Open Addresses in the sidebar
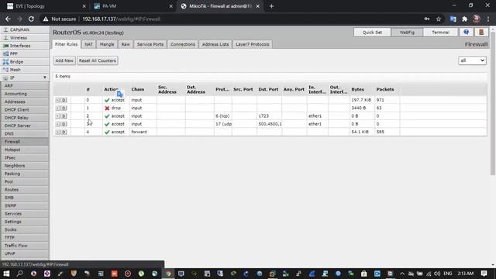496x279 pixels. pyautogui.click(x=25, y=102)
